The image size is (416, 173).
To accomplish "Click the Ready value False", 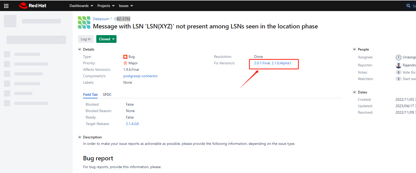I will pos(130,117).
